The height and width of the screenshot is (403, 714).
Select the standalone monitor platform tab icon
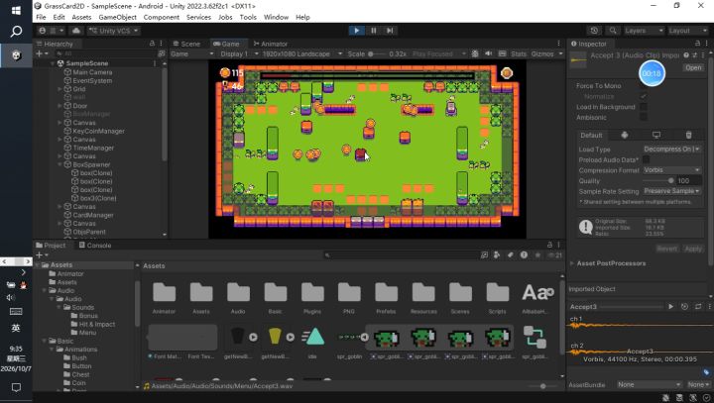click(x=656, y=135)
